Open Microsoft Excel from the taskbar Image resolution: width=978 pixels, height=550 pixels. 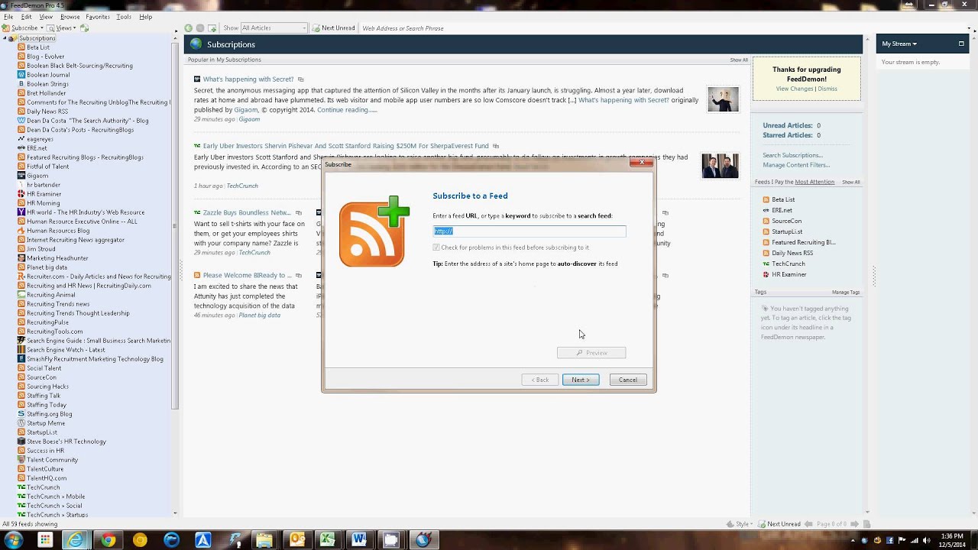[x=327, y=540]
